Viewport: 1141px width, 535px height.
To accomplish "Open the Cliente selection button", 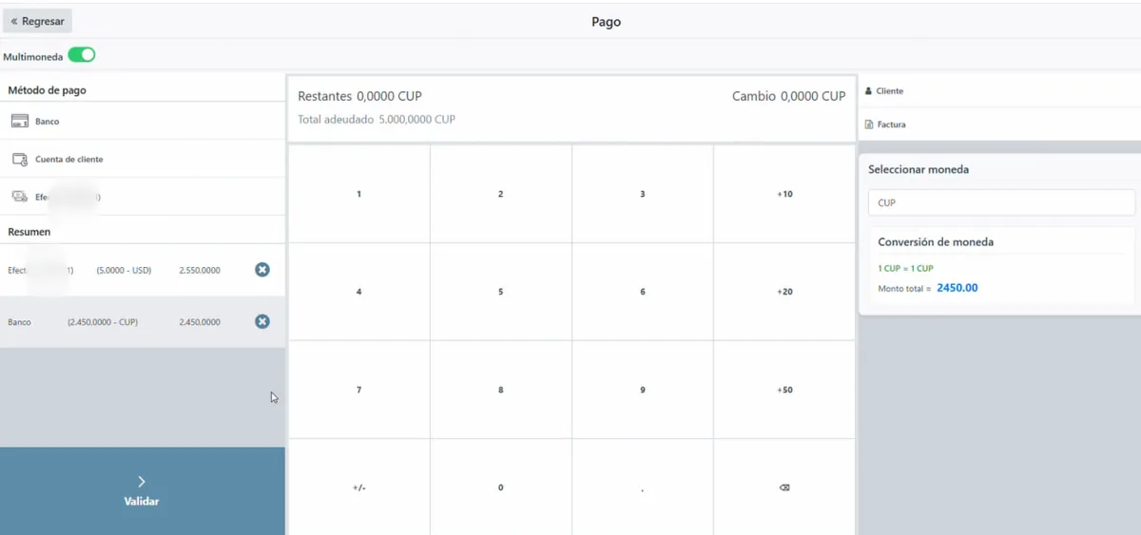I will tap(999, 91).
